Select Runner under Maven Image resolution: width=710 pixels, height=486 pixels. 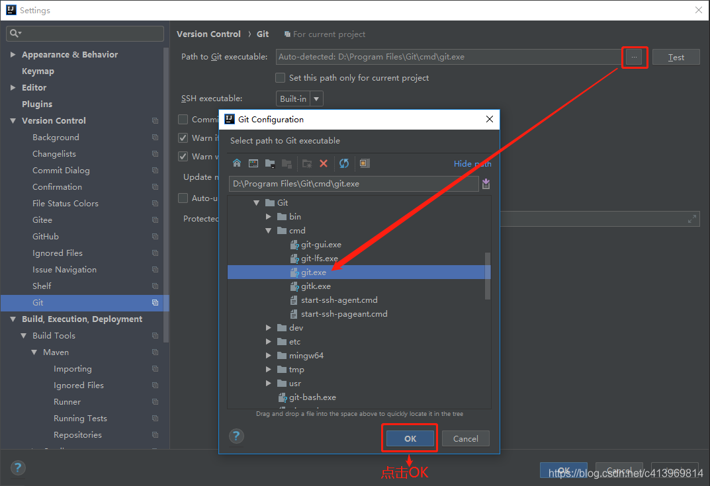coord(67,402)
